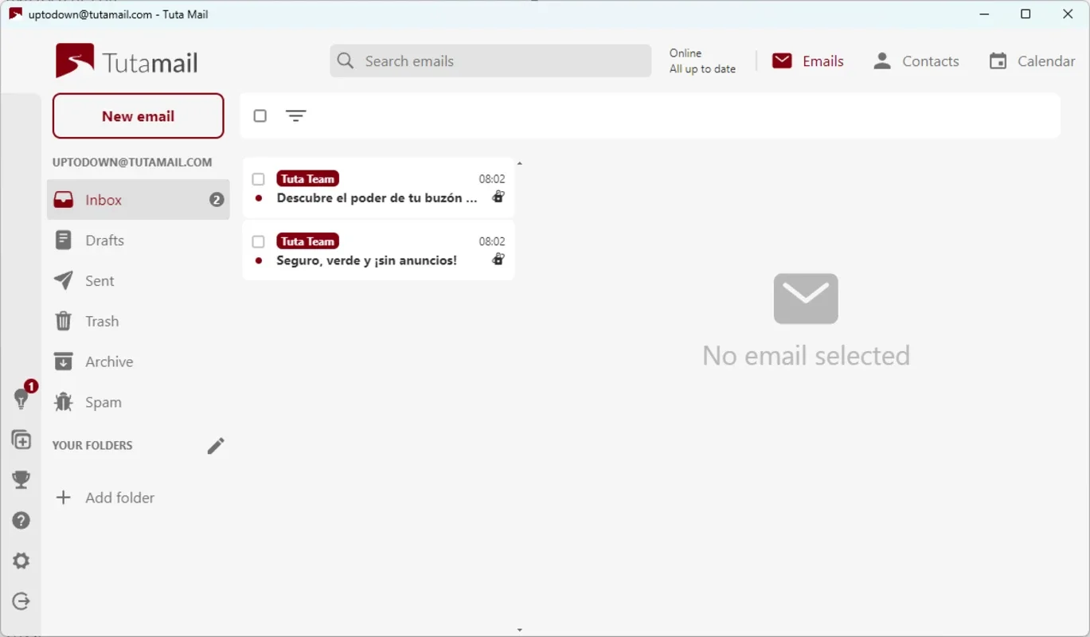The image size is (1090, 637).
Task: Click the Tutamail logo
Action: pos(127,61)
